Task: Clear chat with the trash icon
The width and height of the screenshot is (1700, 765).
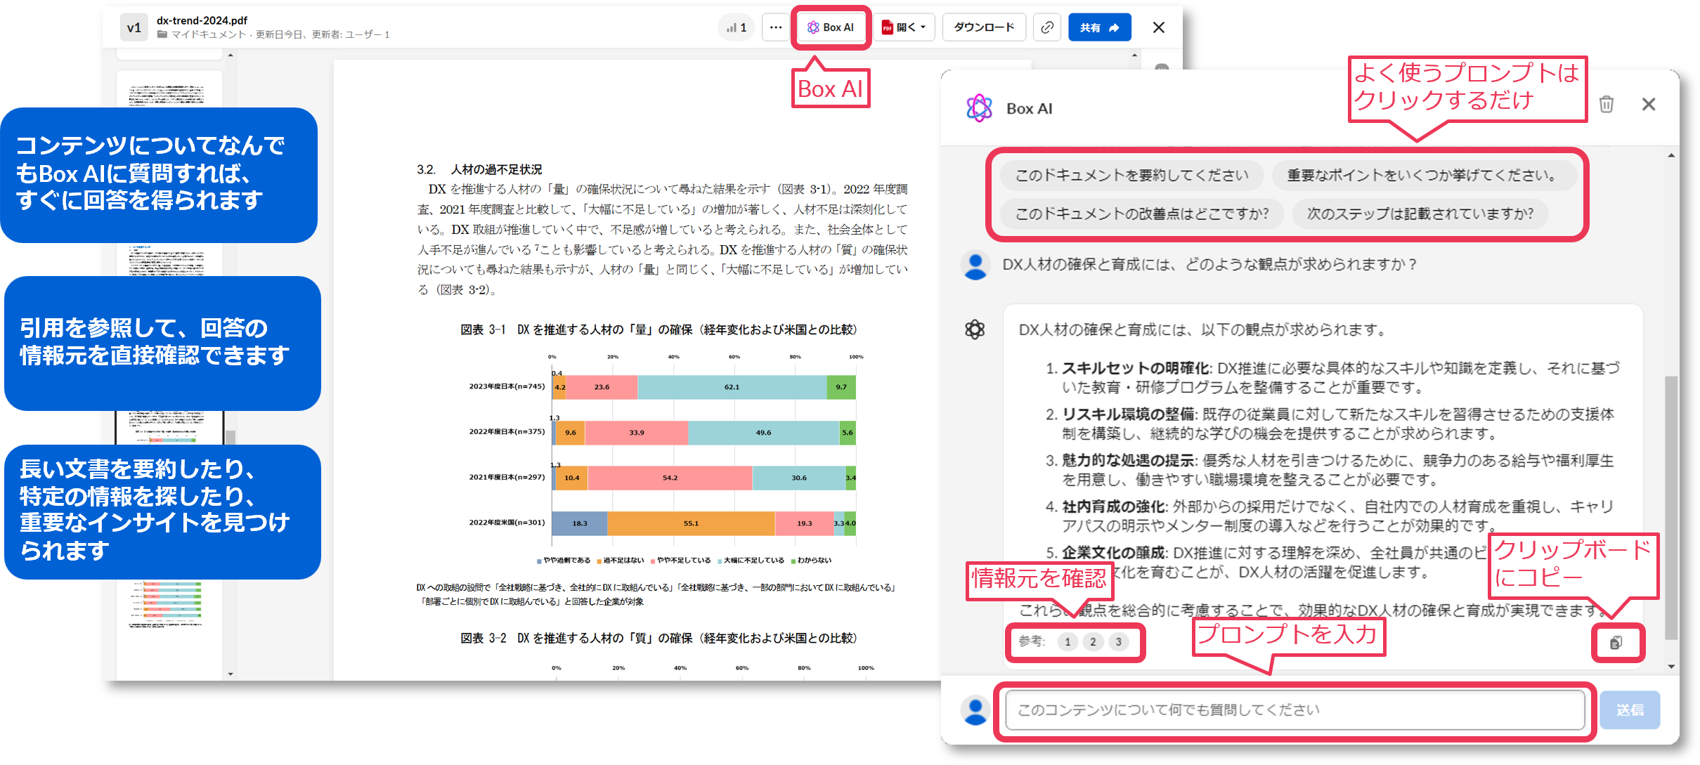Action: 1606,105
